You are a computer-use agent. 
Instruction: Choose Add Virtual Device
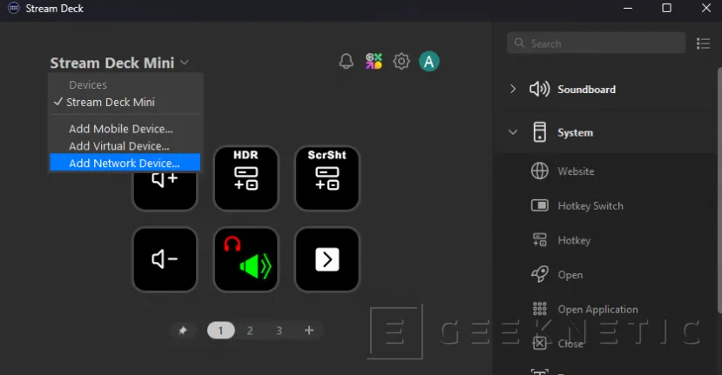click(x=125, y=146)
